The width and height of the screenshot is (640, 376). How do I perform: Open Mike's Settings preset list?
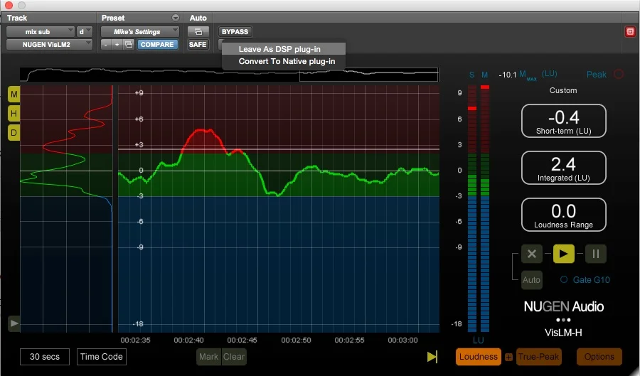pos(140,32)
